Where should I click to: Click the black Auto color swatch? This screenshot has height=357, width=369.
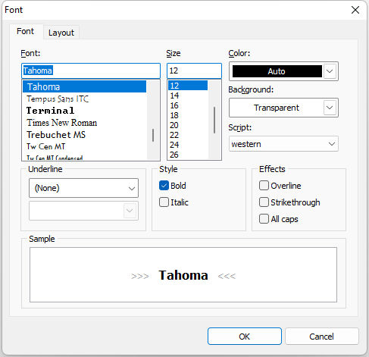pos(277,71)
